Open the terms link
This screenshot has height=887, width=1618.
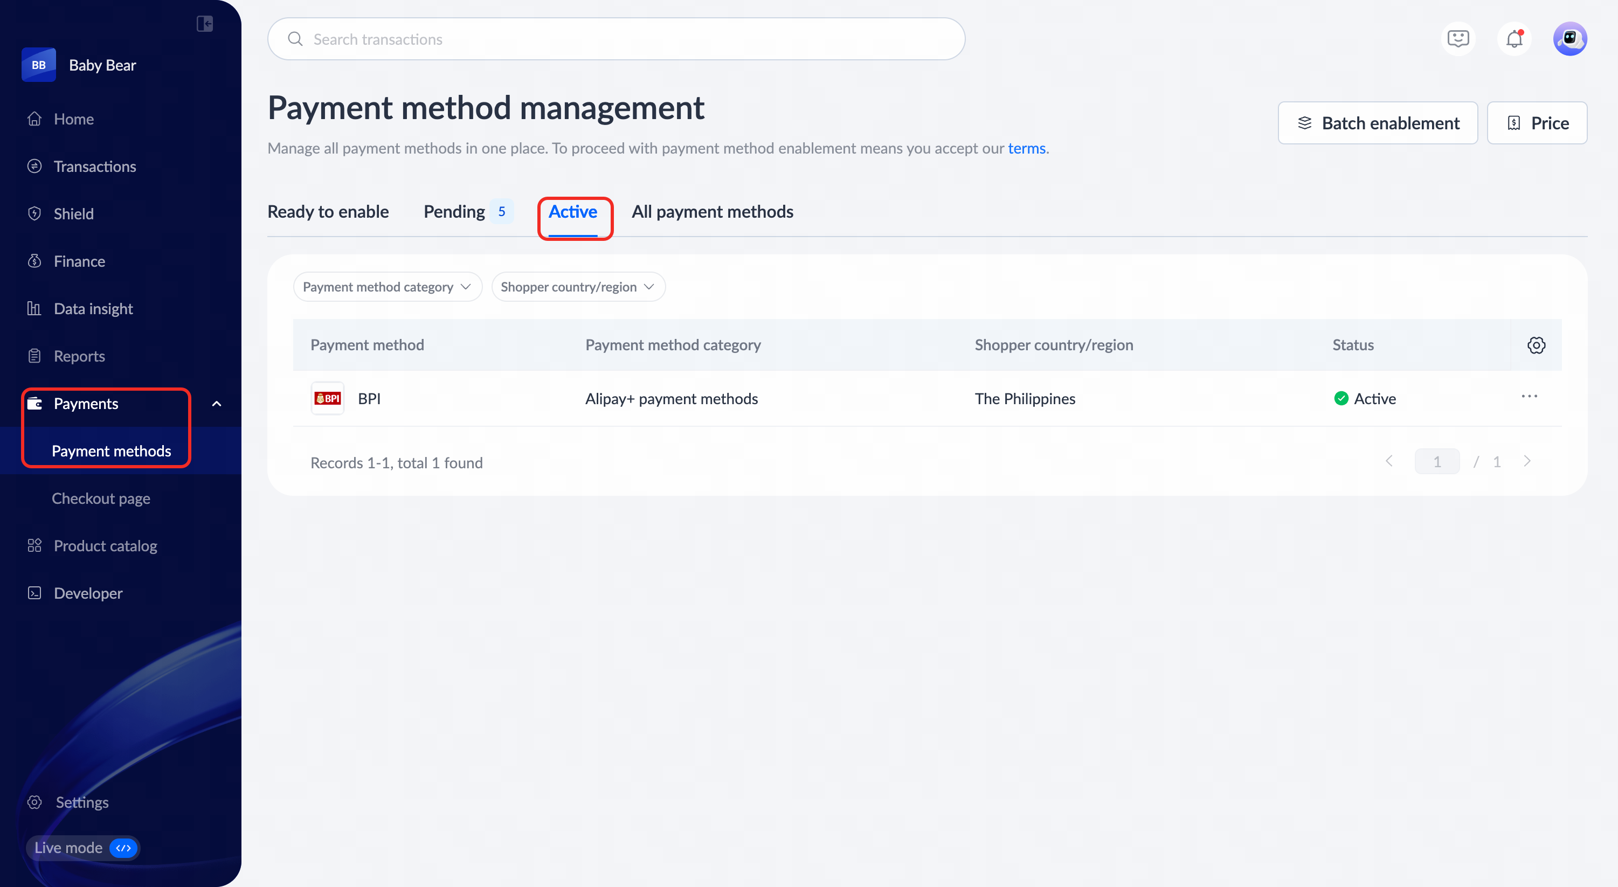coord(1026,148)
